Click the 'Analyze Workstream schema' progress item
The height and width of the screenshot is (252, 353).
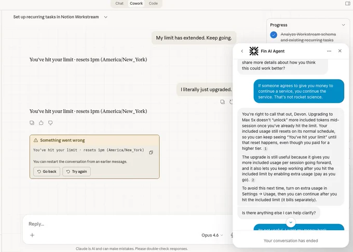308,37
